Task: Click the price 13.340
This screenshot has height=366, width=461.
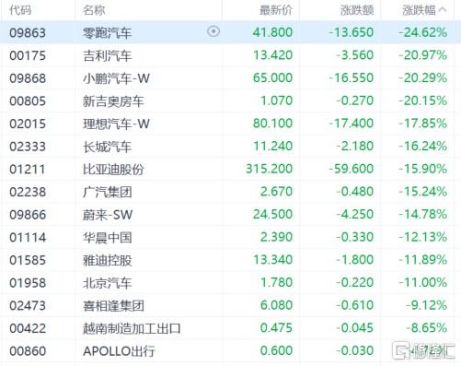Action: point(272,260)
